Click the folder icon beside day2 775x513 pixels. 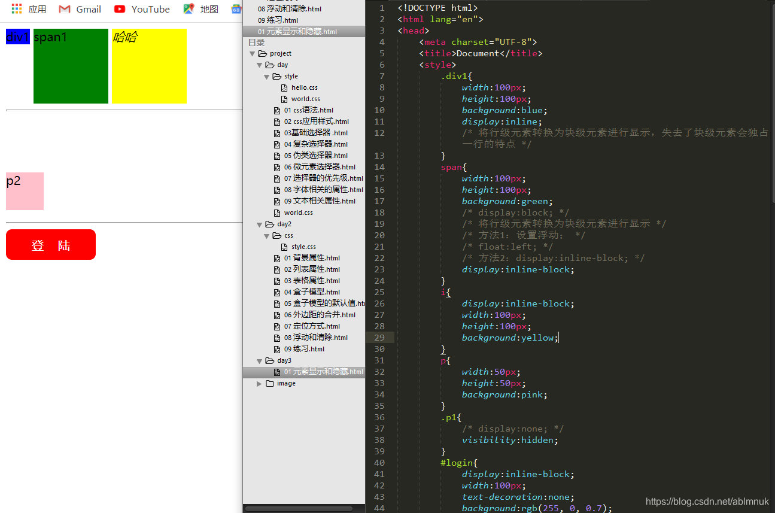click(269, 224)
